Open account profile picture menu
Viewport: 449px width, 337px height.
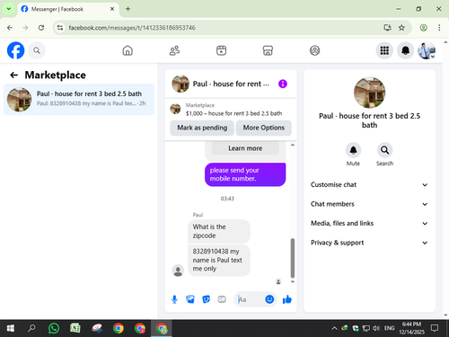pyautogui.click(x=427, y=50)
